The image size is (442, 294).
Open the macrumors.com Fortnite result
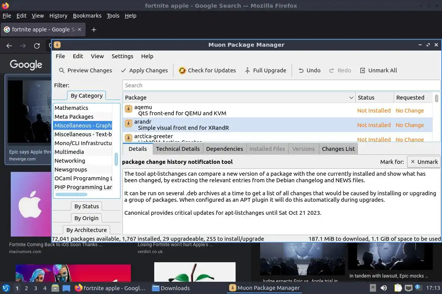tap(56, 245)
